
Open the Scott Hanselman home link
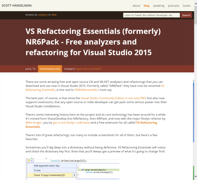[x=17, y=6]
